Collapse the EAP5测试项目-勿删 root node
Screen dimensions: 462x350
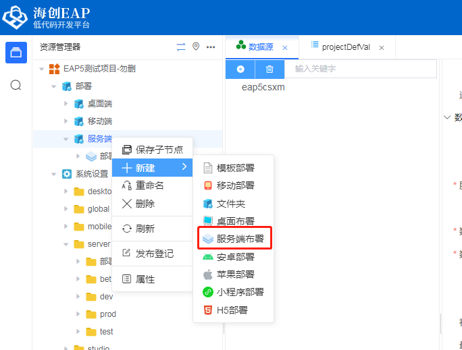pyautogui.click(x=41, y=69)
